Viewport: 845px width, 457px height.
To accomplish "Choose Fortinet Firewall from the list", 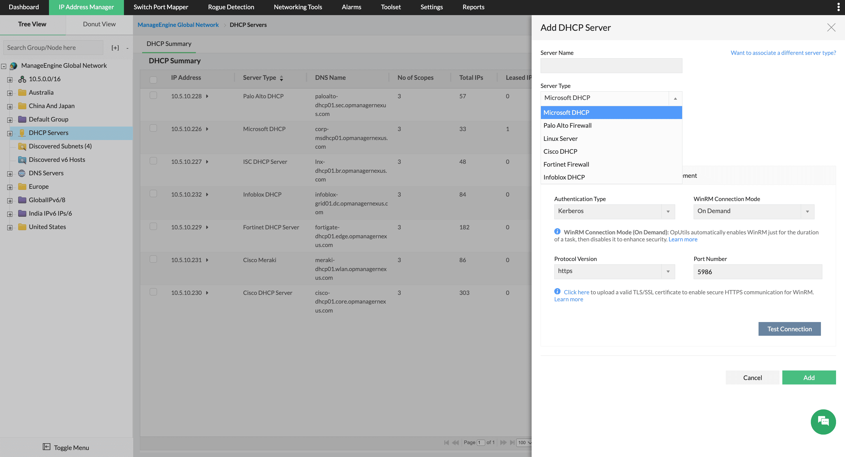I will [x=611, y=164].
